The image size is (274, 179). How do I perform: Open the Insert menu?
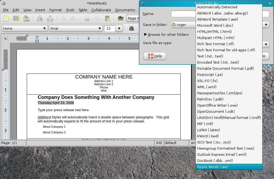40,10
